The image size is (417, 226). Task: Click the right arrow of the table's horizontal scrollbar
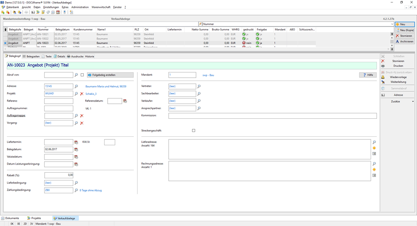[389, 49]
